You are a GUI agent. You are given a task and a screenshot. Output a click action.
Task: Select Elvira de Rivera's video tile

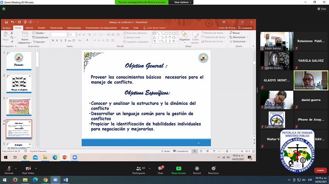point(311,80)
